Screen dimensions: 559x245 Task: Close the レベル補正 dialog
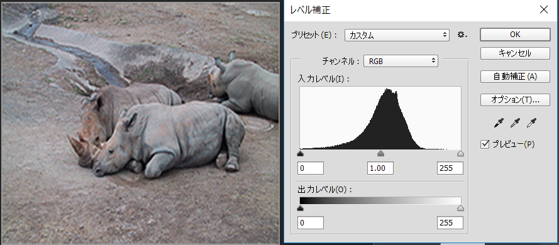[544, 9]
